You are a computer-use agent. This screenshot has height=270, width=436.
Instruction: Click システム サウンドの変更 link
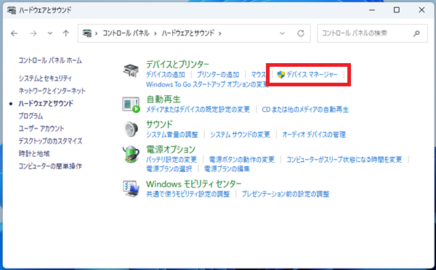click(x=240, y=135)
